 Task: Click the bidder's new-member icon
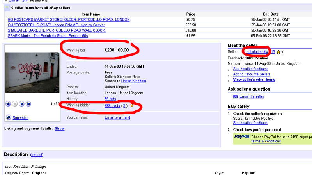coord(131,105)
